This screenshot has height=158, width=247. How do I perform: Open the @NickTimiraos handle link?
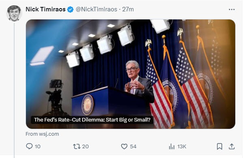point(97,9)
